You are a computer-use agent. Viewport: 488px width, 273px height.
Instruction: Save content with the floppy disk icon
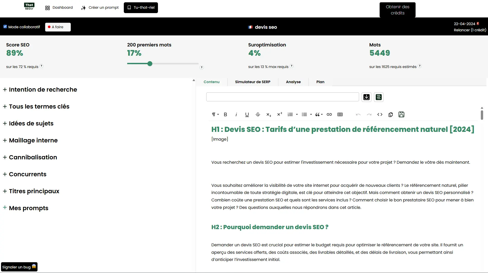401,114
